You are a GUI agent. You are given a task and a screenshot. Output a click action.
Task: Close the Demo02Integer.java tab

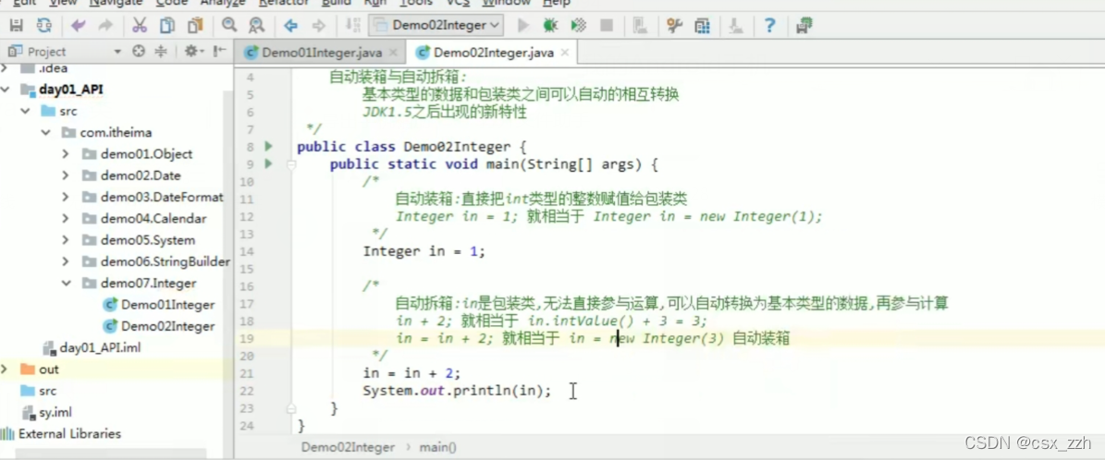pos(565,53)
